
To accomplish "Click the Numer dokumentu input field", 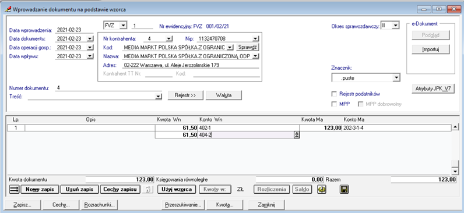I will click(108, 88).
